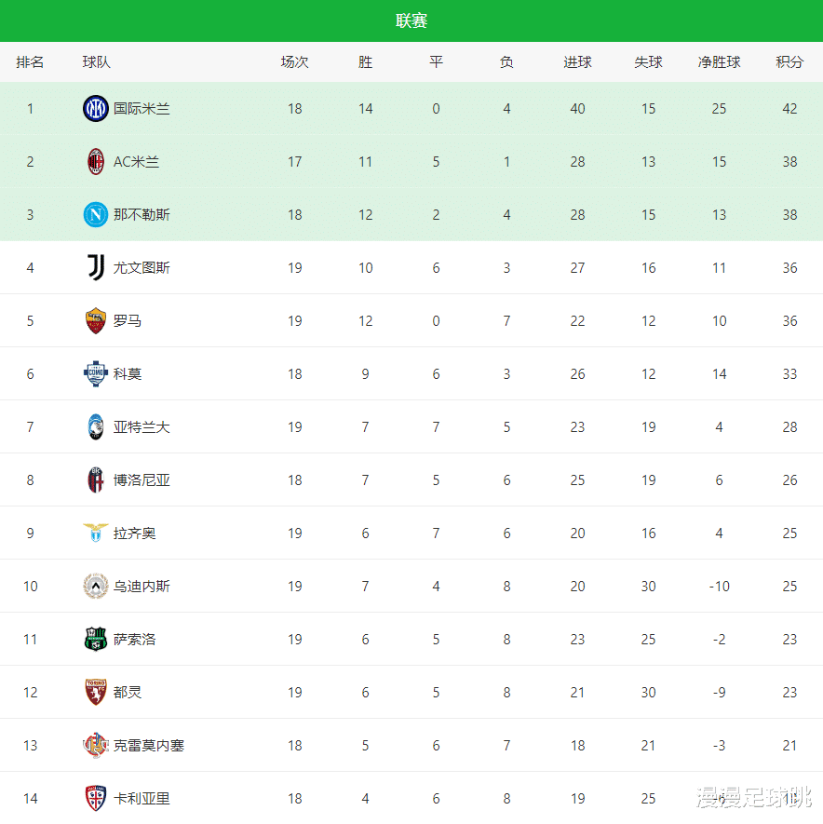
Task: Click the 进球 column header
Action: click(x=577, y=62)
